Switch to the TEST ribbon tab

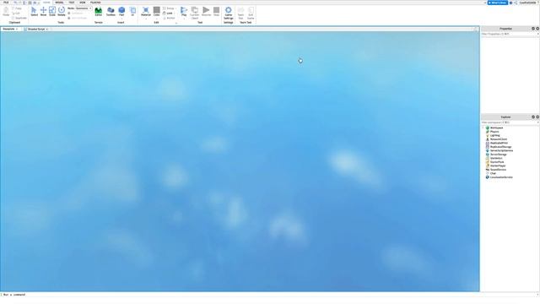tap(71, 3)
